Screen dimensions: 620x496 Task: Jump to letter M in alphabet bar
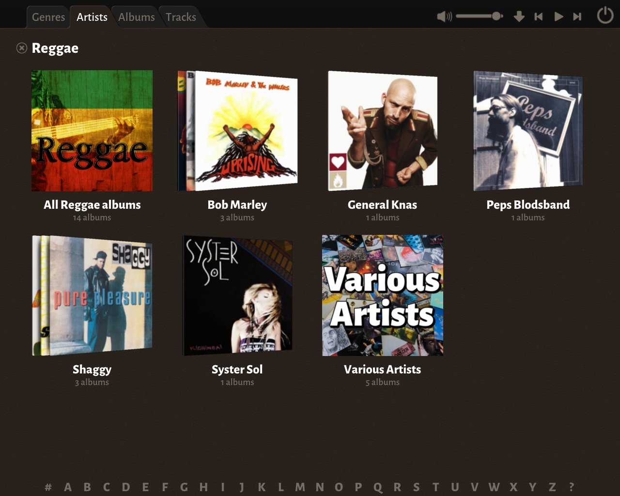point(300,487)
